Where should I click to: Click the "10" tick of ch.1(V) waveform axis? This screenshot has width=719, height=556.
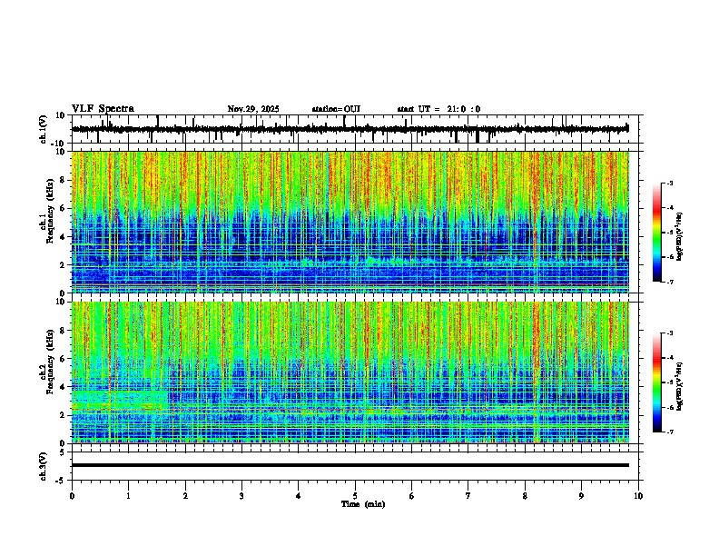click(x=62, y=115)
